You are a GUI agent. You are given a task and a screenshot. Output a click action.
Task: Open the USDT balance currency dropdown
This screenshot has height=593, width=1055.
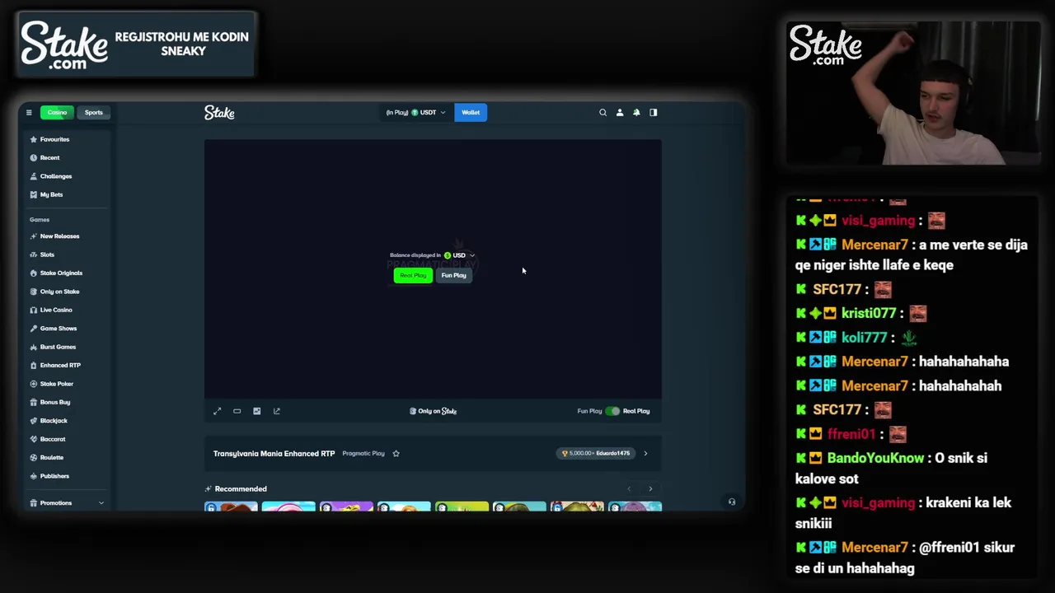click(416, 113)
